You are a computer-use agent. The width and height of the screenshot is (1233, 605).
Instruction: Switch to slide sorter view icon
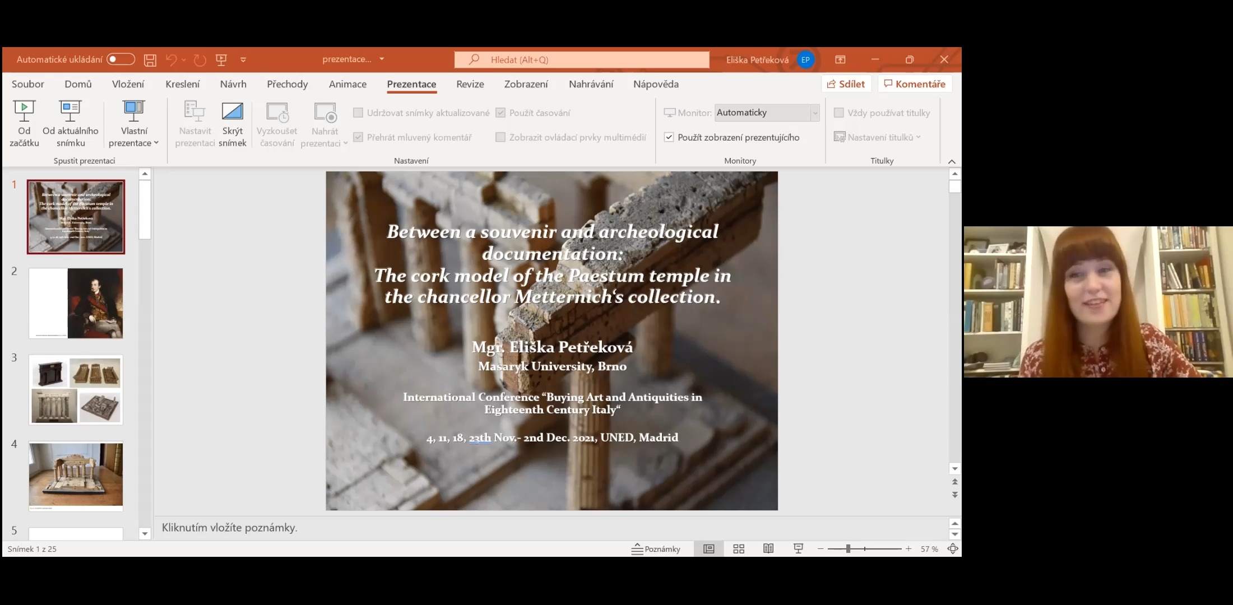click(739, 549)
